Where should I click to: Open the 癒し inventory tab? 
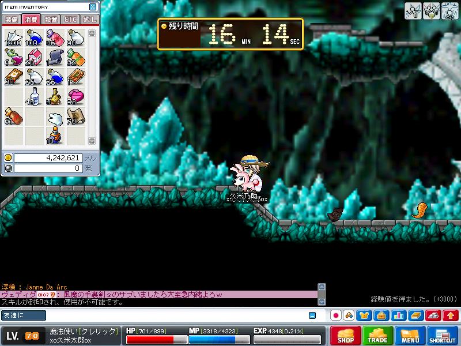(x=90, y=20)
